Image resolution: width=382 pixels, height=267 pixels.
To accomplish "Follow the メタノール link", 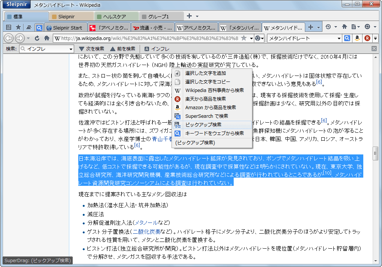I will [146, 222].
